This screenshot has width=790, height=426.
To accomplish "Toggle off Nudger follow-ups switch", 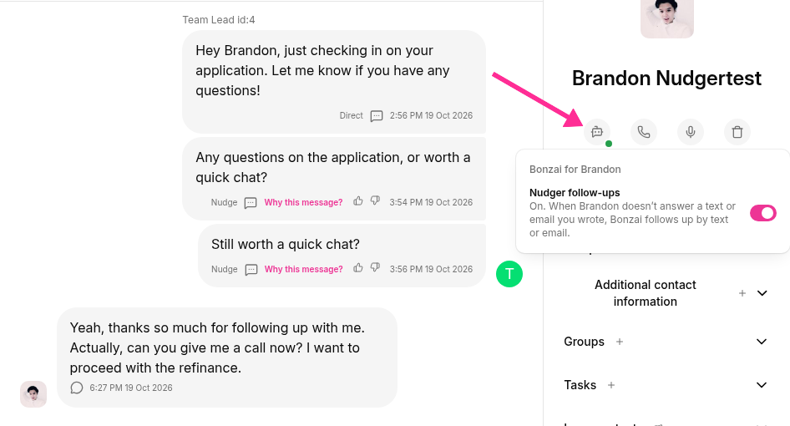I will pos(762,213).
